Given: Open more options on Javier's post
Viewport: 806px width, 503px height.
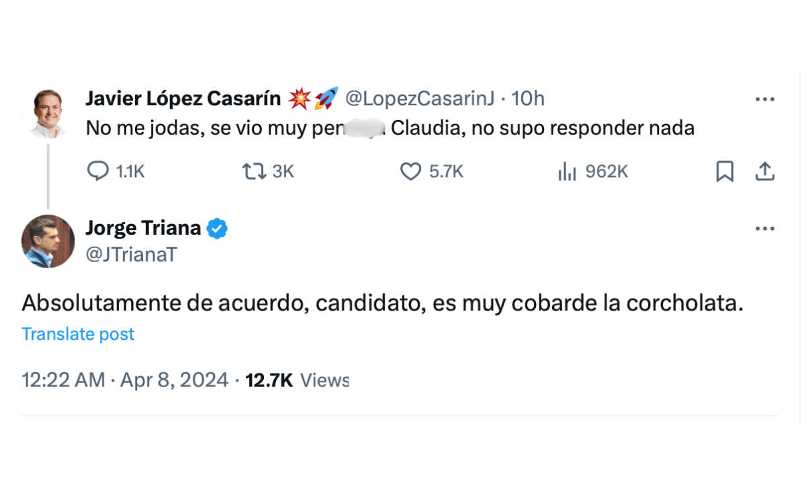Looking at the screenshot, I should [x=765, y=99].
